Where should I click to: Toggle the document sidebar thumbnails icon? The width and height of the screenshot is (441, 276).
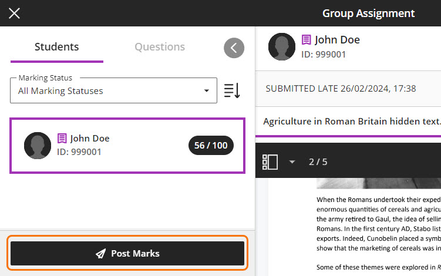coord(270,161)
